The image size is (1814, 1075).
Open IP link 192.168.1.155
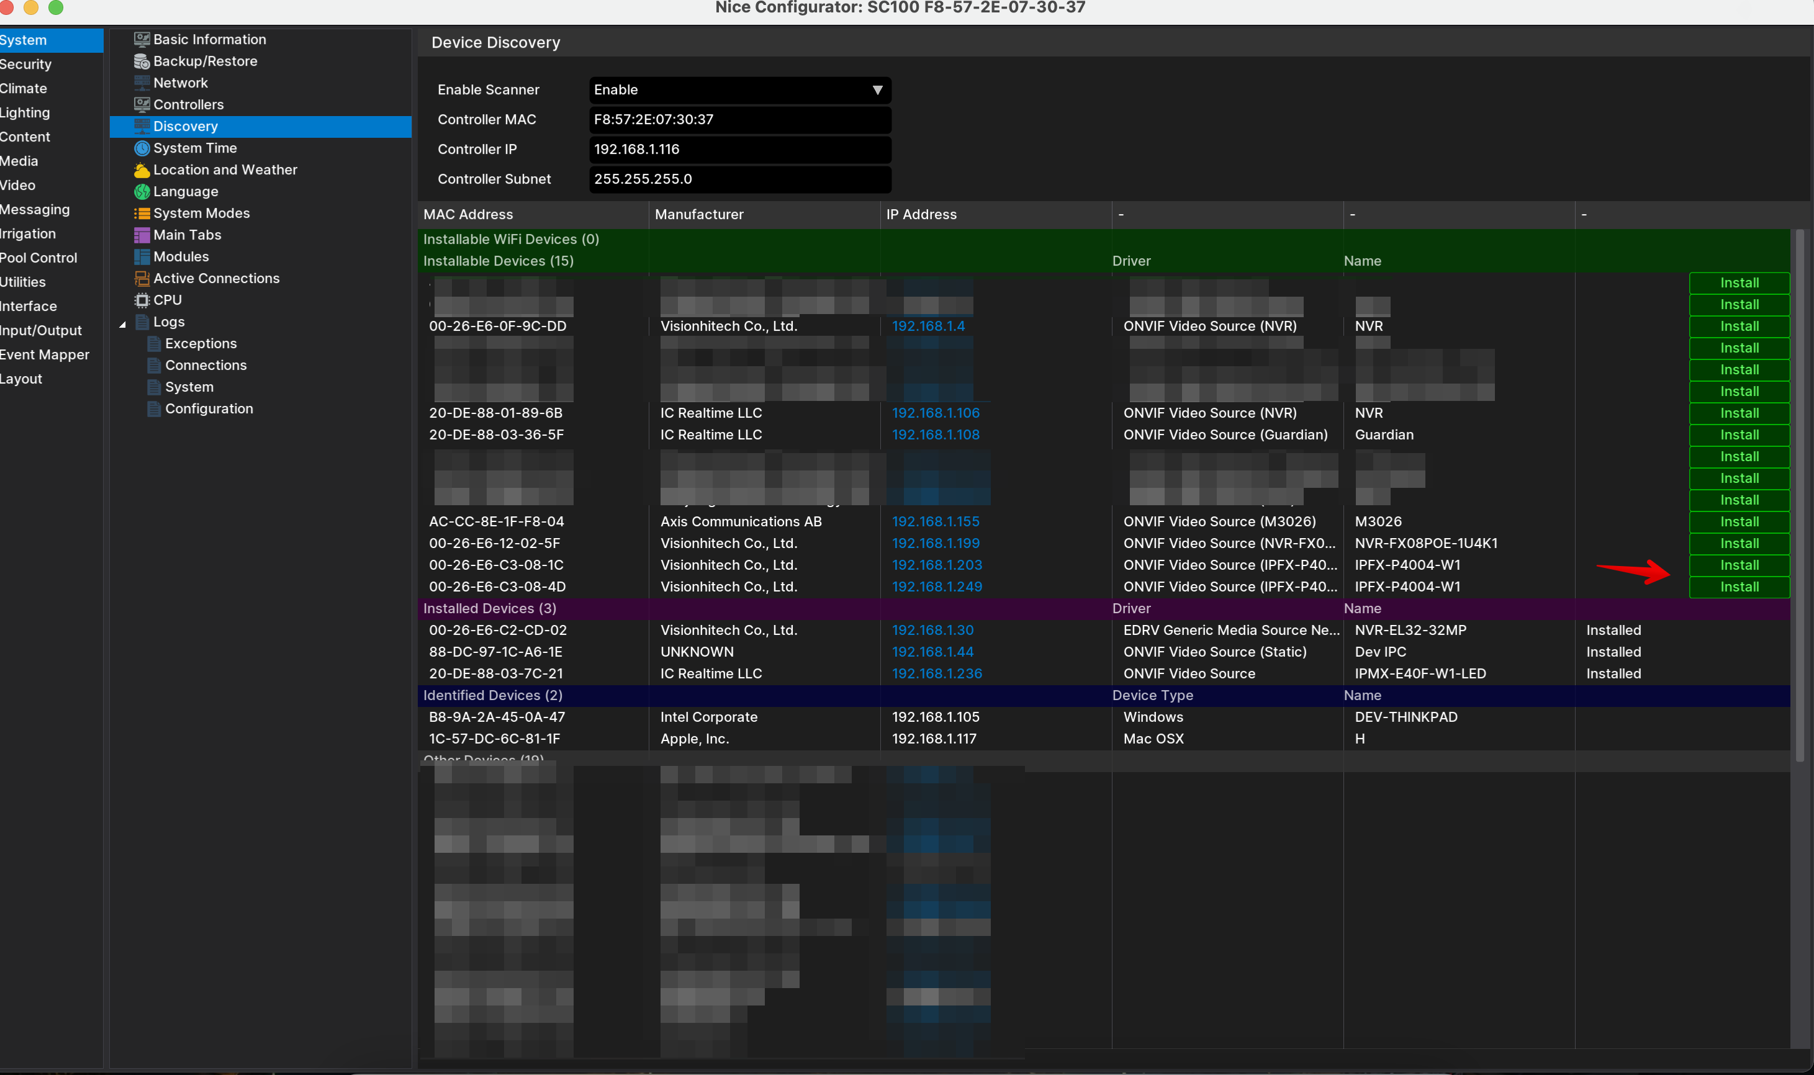[936, 521]
